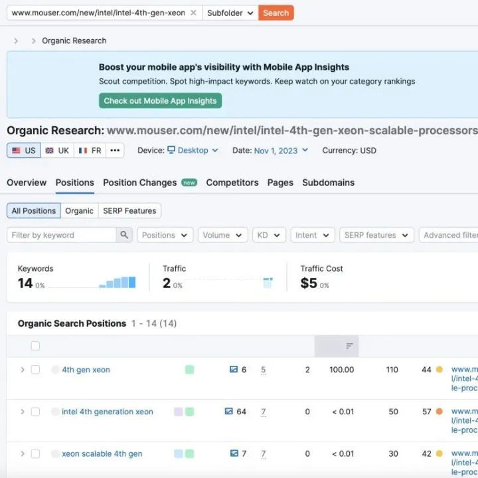Click the sort icon in table header

(349, 346)
